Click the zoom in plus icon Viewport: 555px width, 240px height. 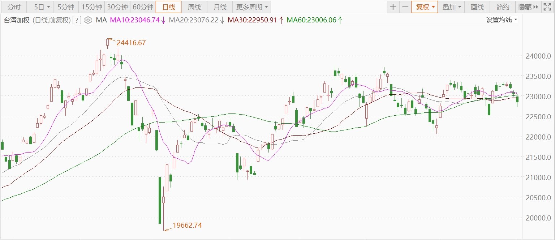(x=393, y=7)
